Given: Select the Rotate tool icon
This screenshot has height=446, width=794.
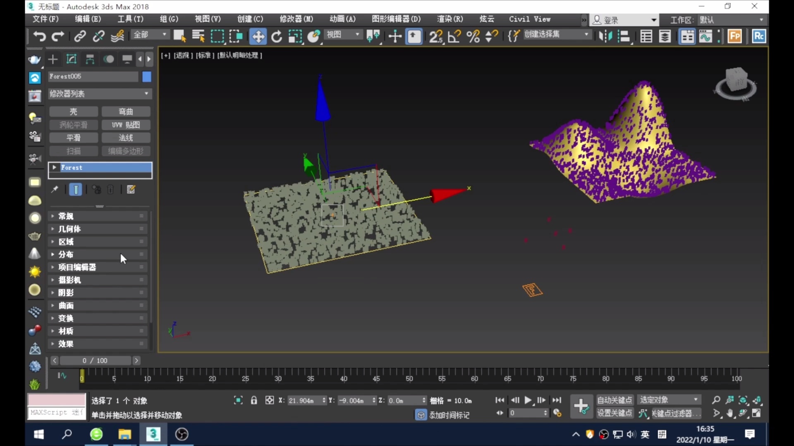Looking at the screenshot, I should [x=277, y=36].
